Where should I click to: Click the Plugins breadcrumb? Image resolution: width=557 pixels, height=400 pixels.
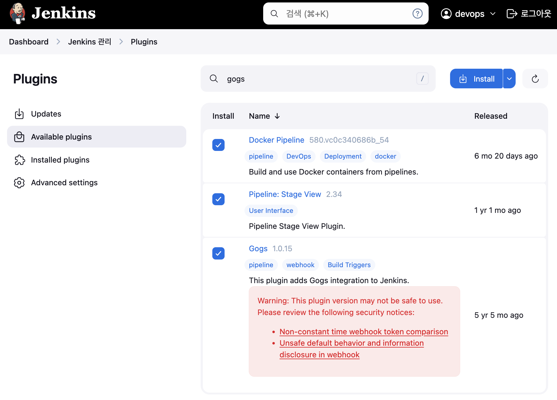tap(144, 42)
